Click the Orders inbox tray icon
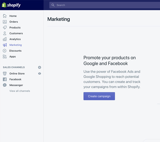160x142 pixels. pyautogui.click(x=5, y=22)
